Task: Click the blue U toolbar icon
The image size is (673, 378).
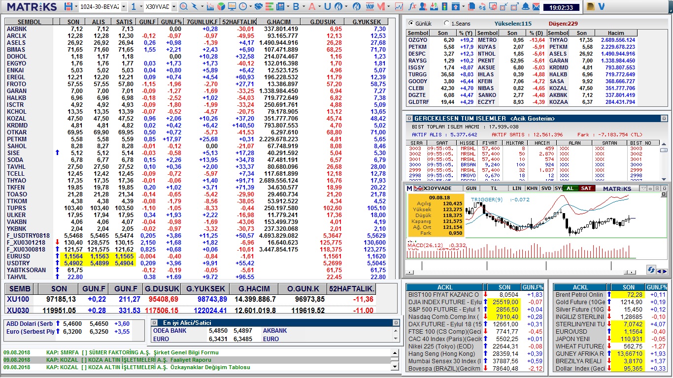Action: (x=328, y=6)
